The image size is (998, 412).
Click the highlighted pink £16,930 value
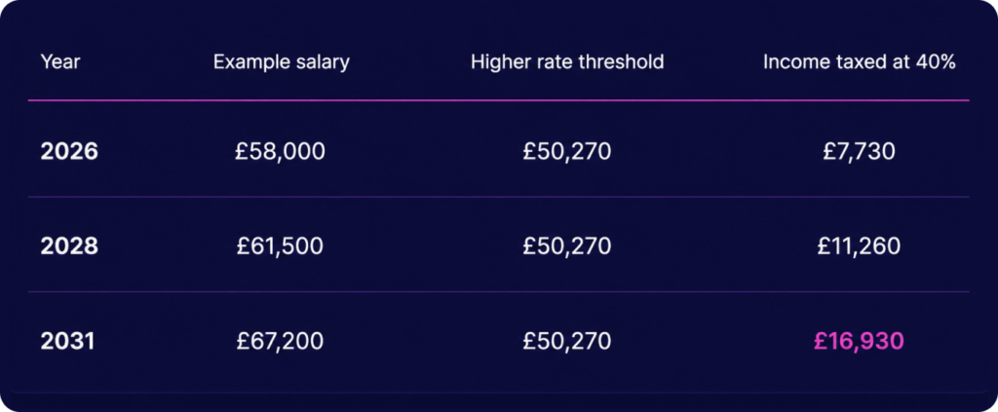tap(860, 342)
